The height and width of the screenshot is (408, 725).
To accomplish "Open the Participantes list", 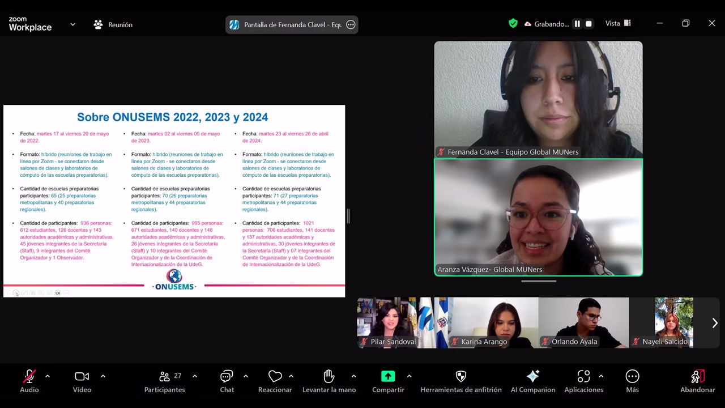I will coord(164,381).
